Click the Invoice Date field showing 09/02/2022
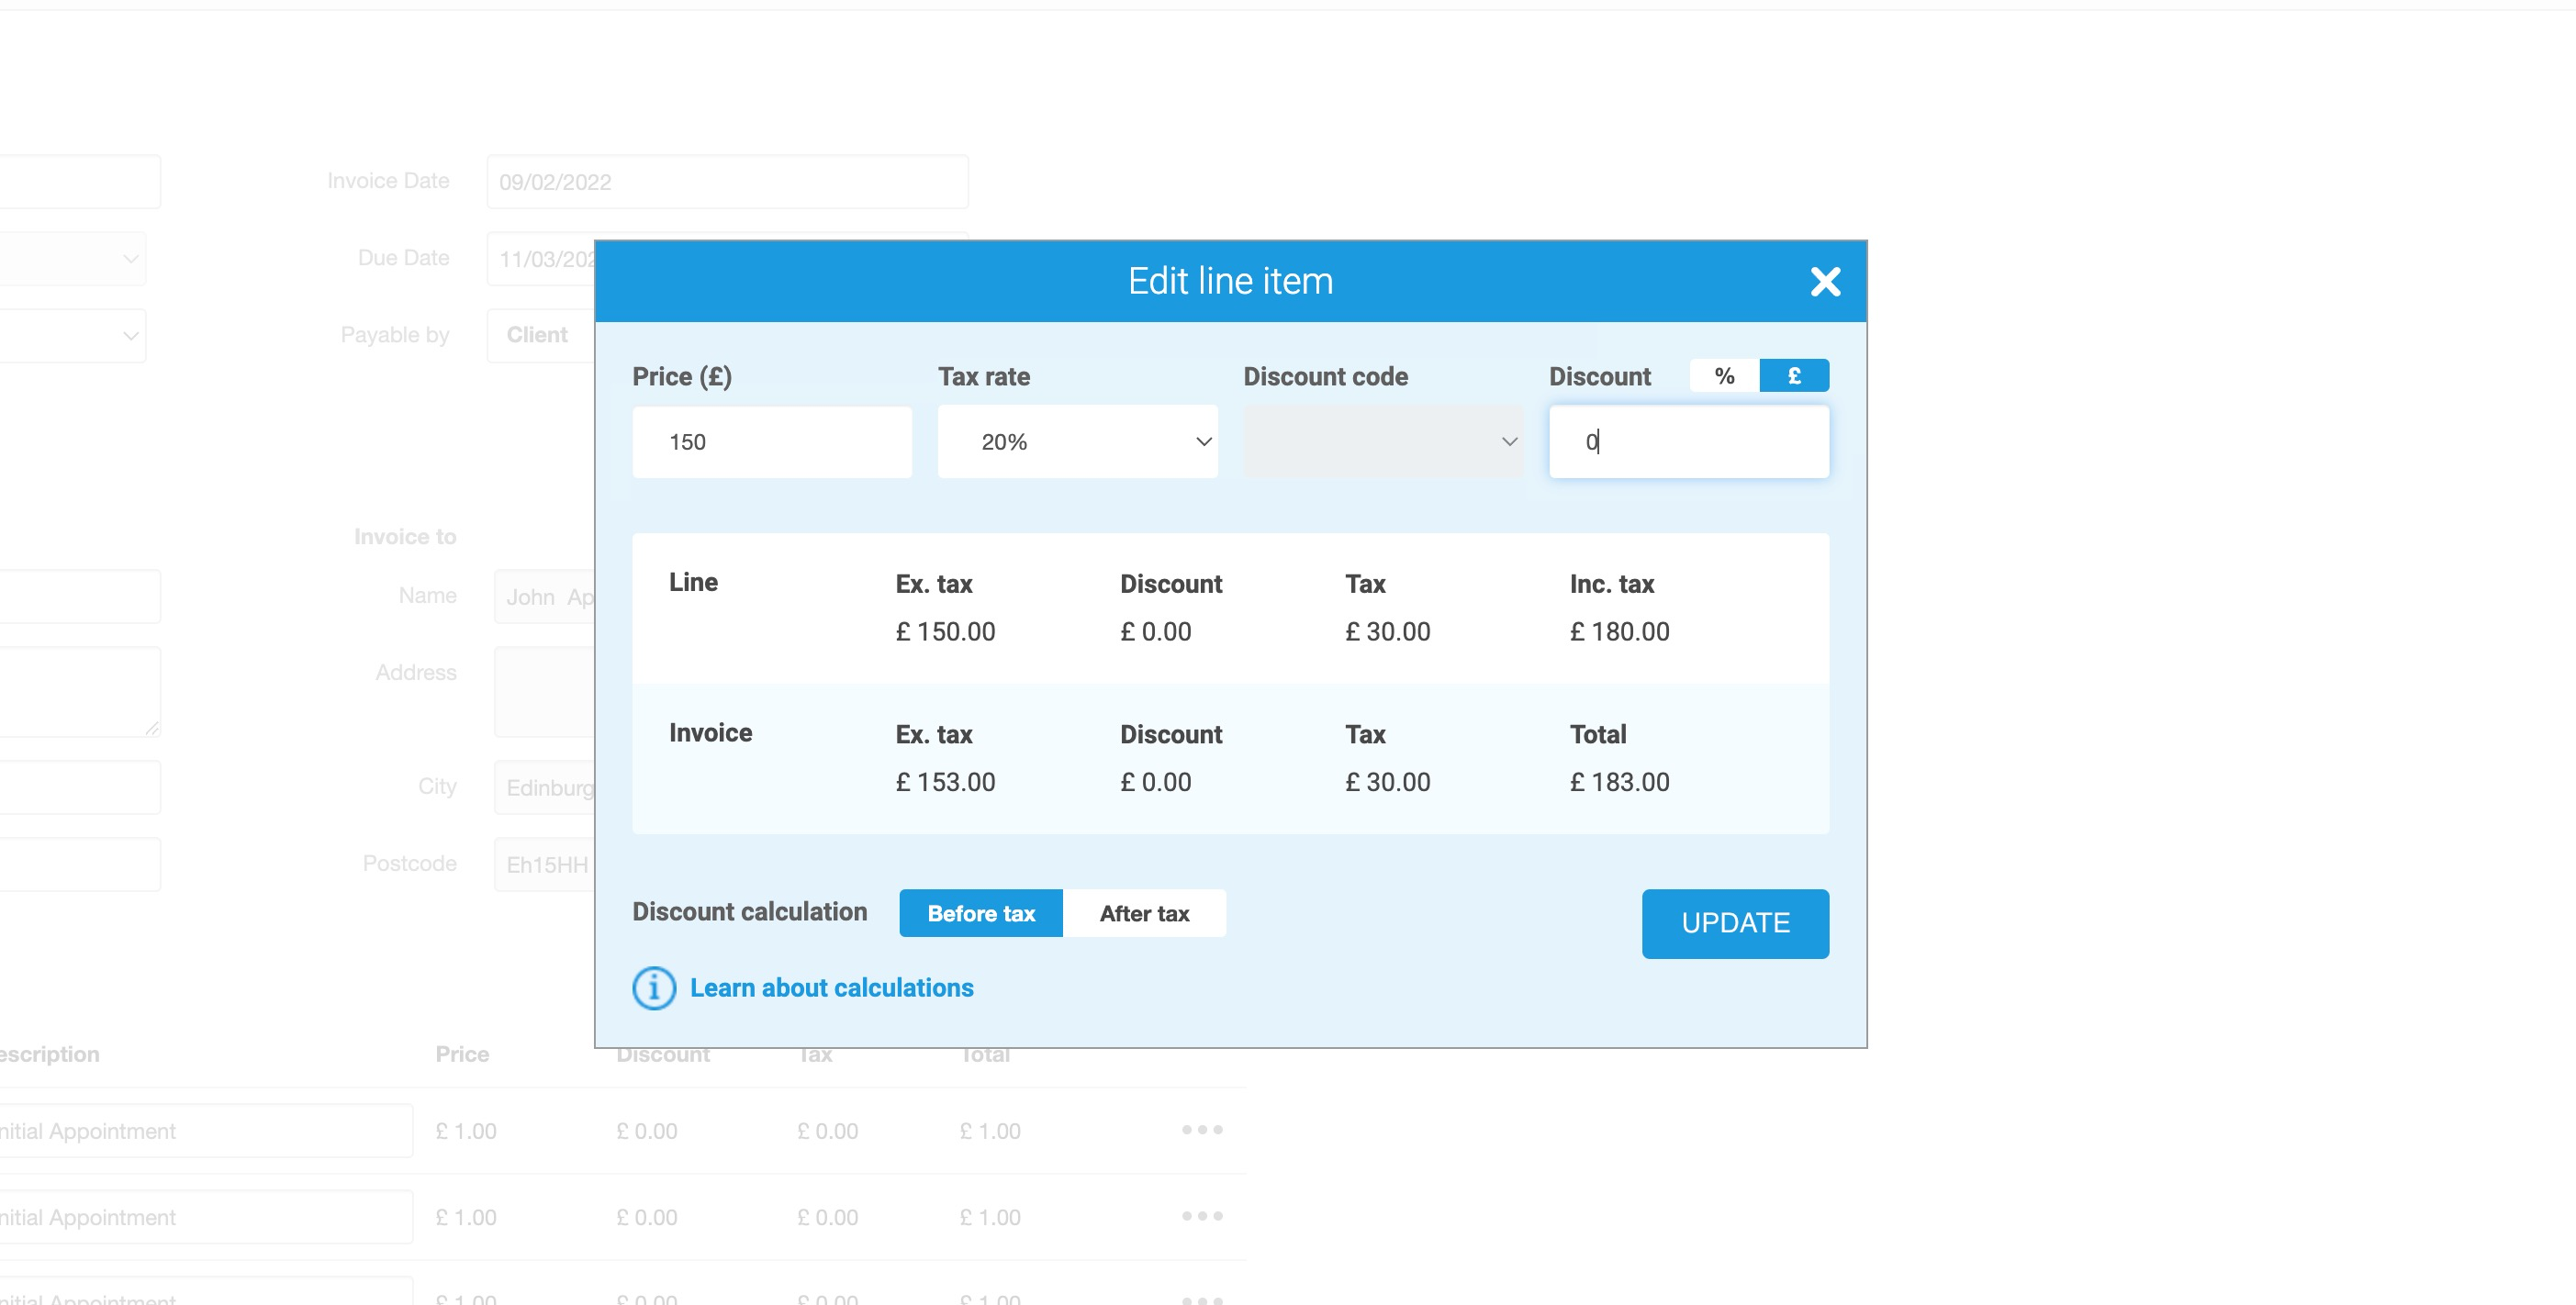This screenshot has width=2576, height=1305. point(727,182)
